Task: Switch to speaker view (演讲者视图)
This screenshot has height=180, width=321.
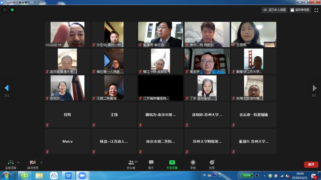Action: (x=300, y=10)
